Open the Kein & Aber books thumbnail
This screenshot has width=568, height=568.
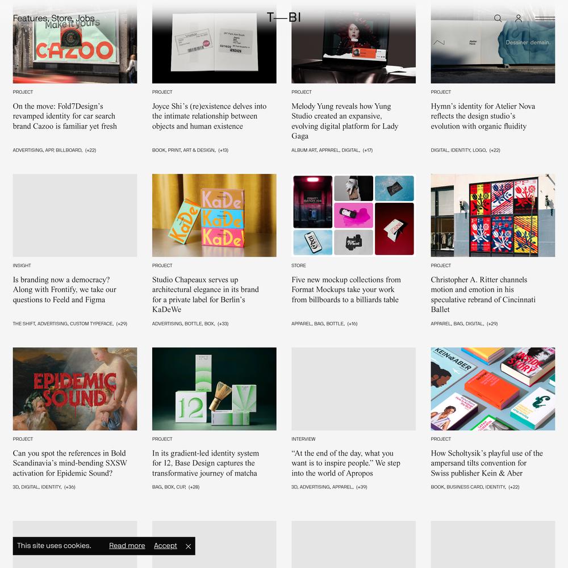[x=492, y=389]
